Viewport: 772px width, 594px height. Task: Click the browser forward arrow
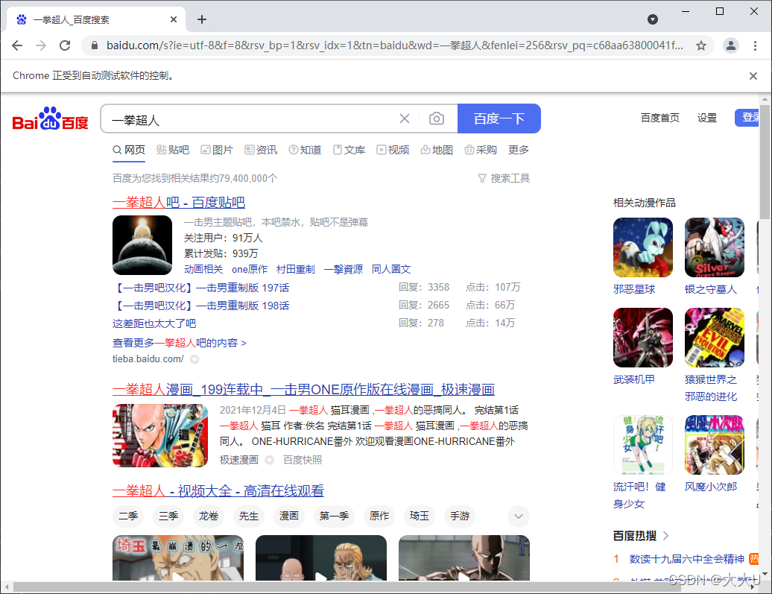(41, 45)
